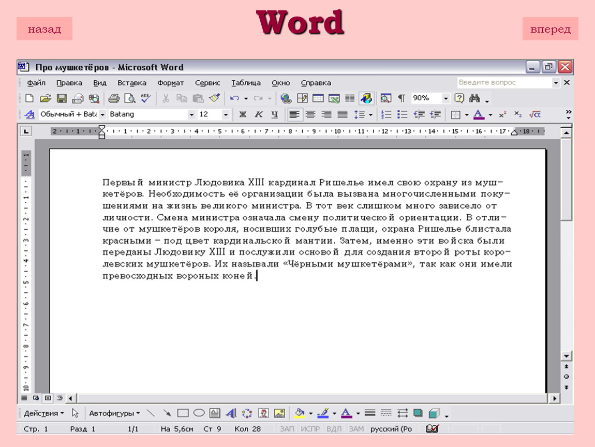Open the Сервис menu

[x=207, y=83]
